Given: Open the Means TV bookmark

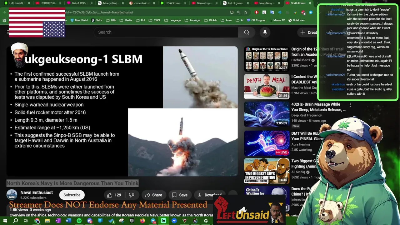Looking at the screenshot, I should click(276, 20).
